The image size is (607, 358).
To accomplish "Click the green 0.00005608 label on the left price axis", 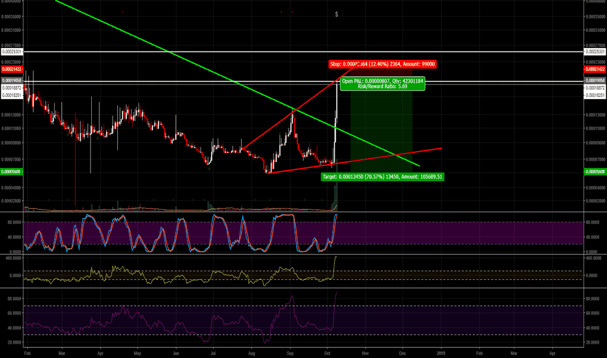I will point(12,171).
